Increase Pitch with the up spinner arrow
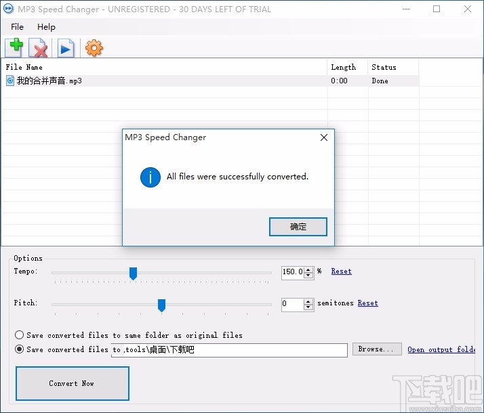Image resolution: width=484 pixels, height=413 pixels. click(x=308, y=301)
